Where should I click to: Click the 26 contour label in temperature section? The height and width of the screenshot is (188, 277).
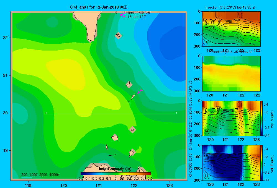click(x=219, y=18)
